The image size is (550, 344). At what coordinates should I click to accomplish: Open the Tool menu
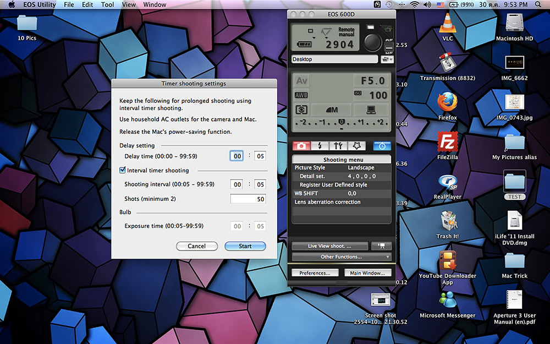(x=107, y=4)
